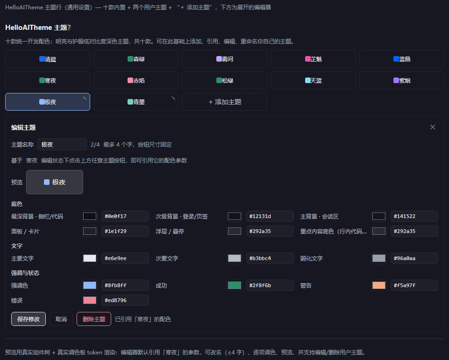Click the 取消 button
449x360 pixels.
(x=61, y=319)
